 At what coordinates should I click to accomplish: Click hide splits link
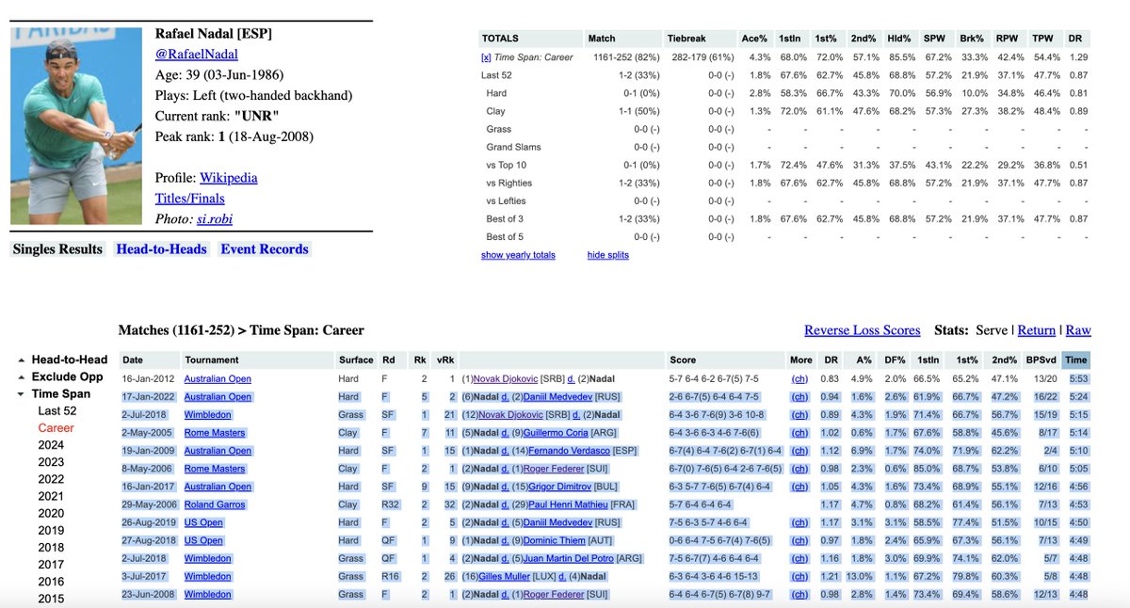[x=608, y=255]
